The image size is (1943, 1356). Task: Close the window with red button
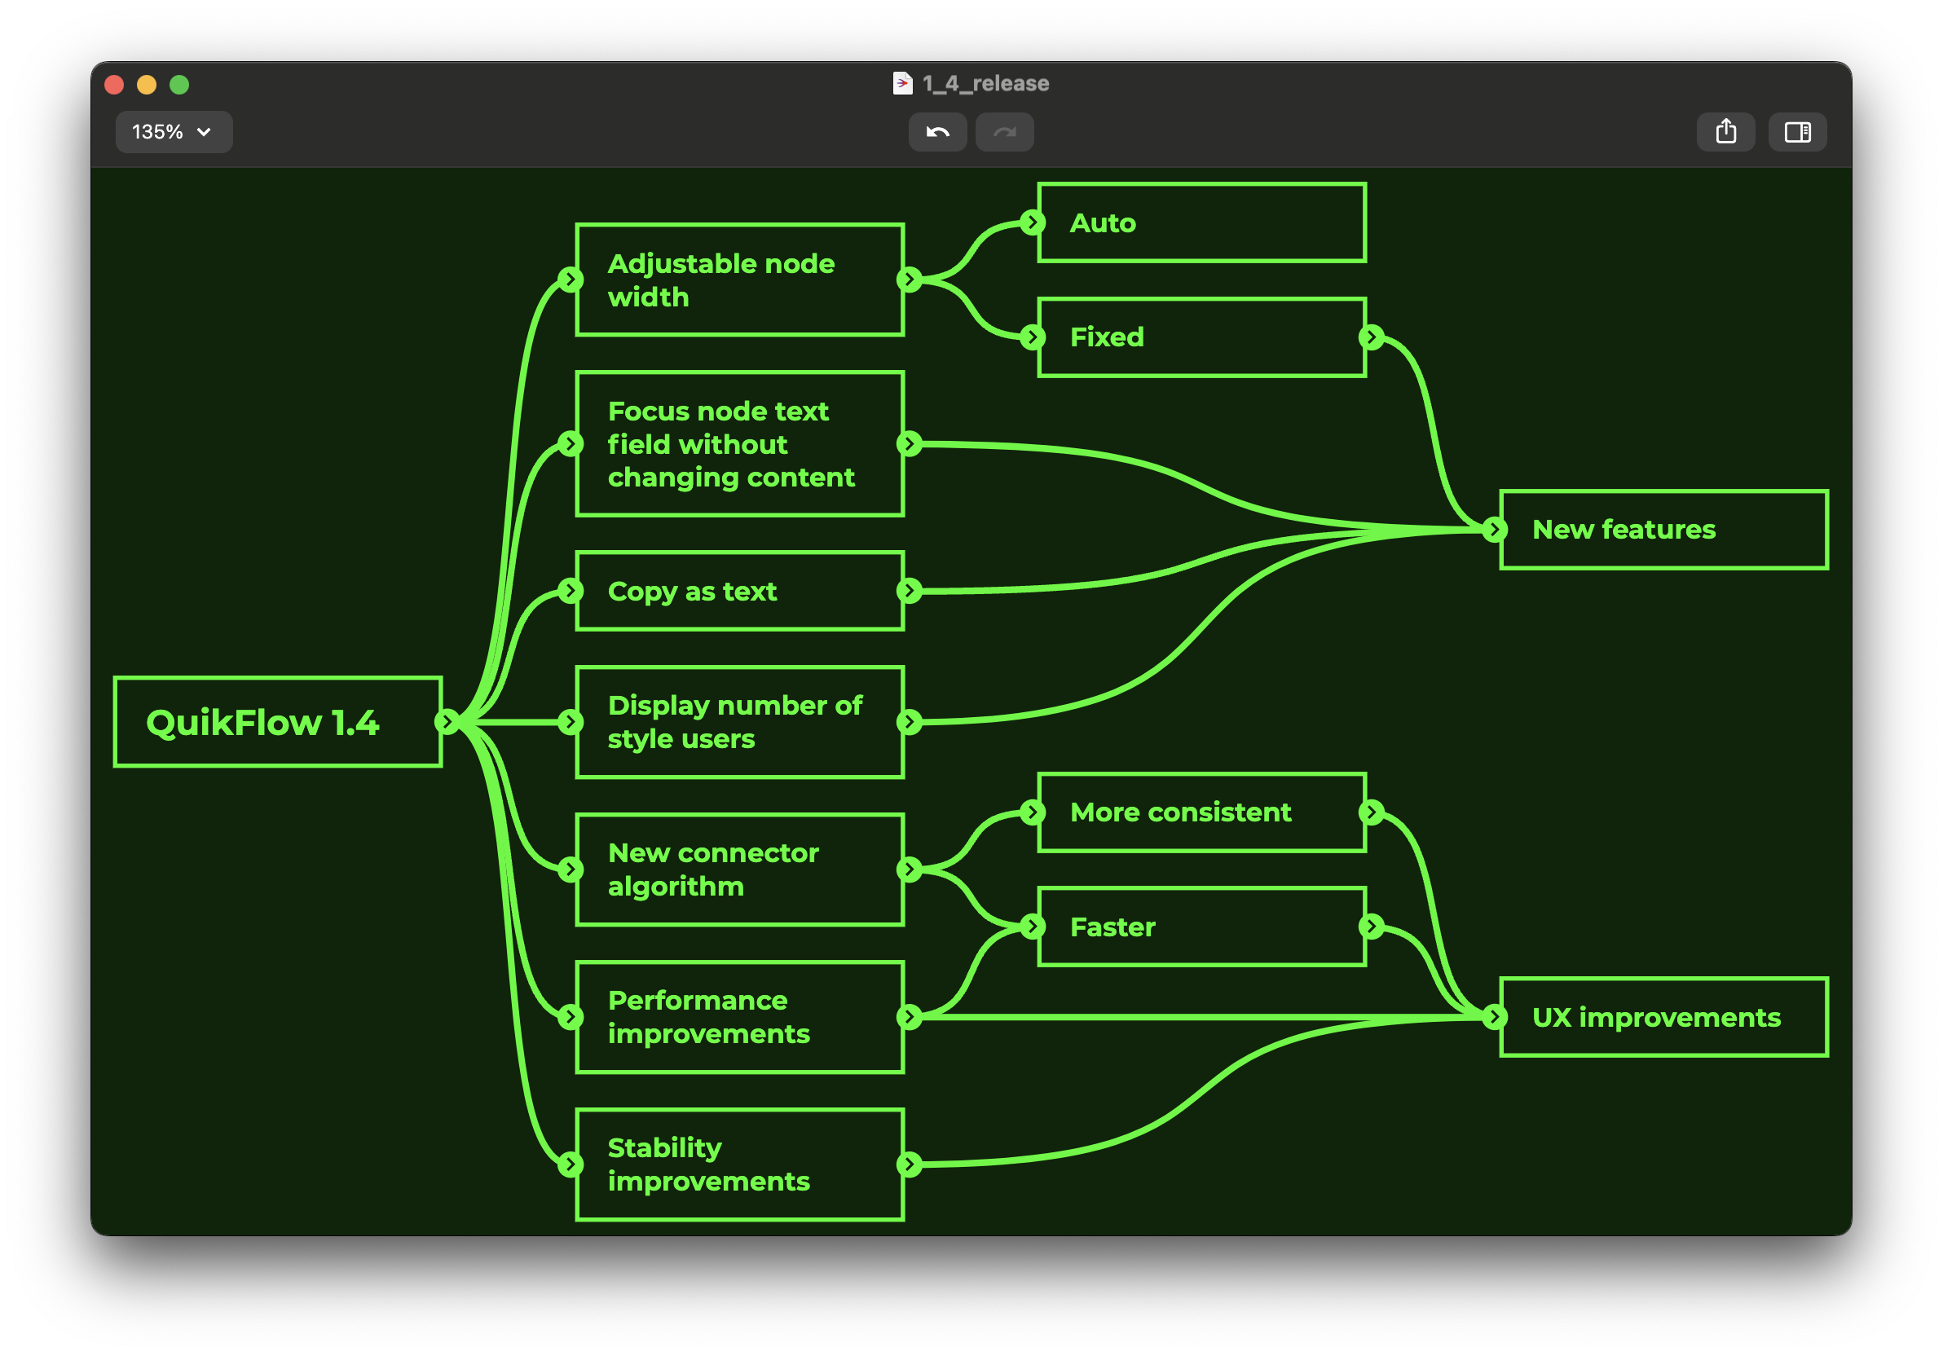pyautogui.click(x=114, y=85)
